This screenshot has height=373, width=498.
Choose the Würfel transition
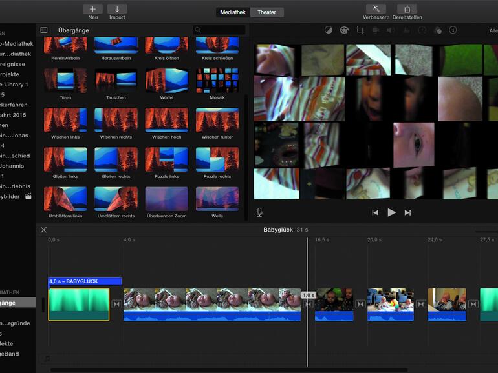(166, 81)
